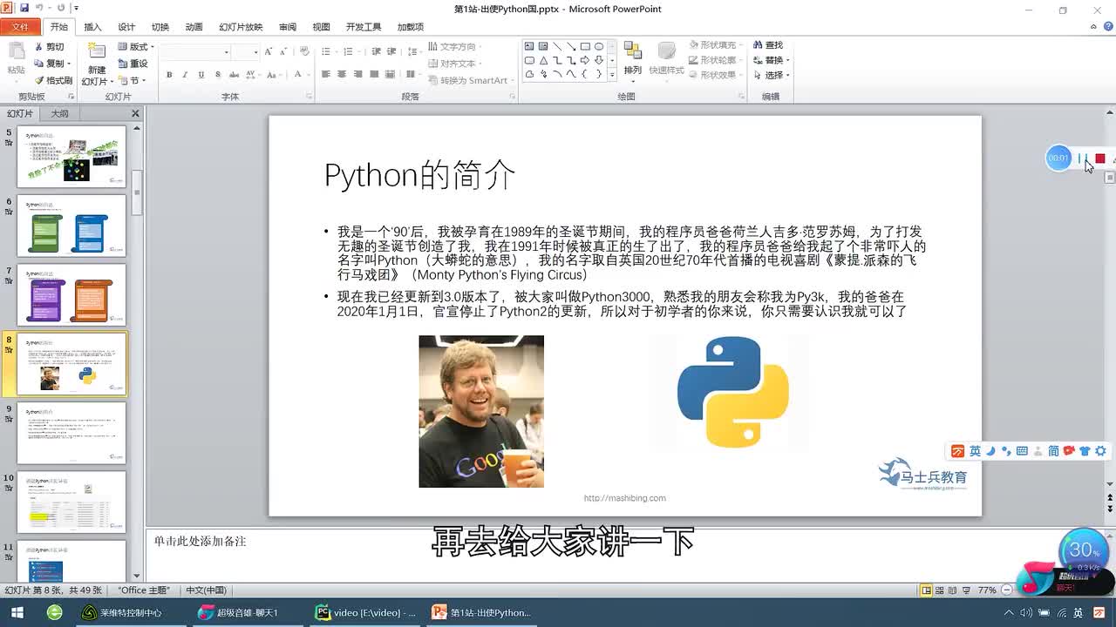Select the Format Painter (格式刷) tool

coord(52,80)
